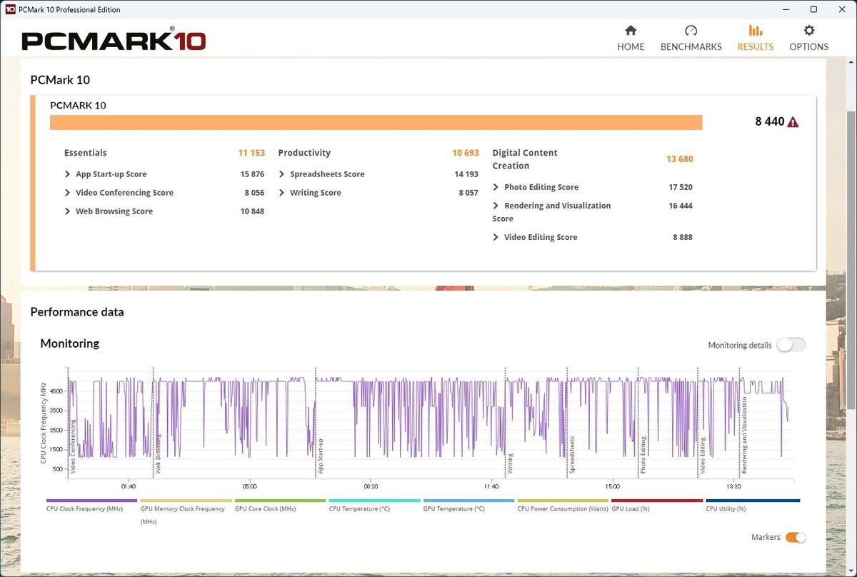
Task: Select GPU Memory Clock Frequency legend
Action: coord(186,501)
